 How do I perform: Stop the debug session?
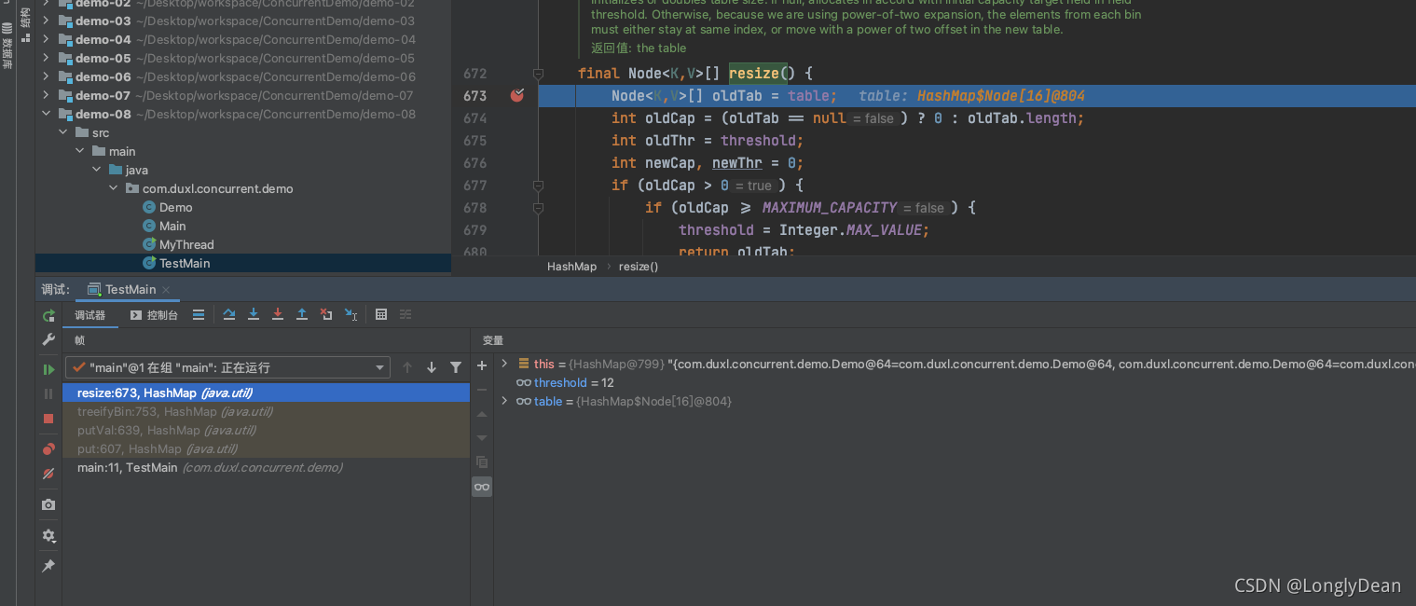[48, 419]
